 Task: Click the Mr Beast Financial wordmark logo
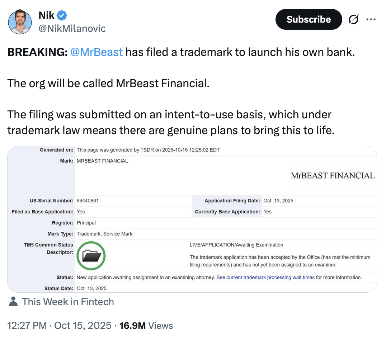(333, 175)
